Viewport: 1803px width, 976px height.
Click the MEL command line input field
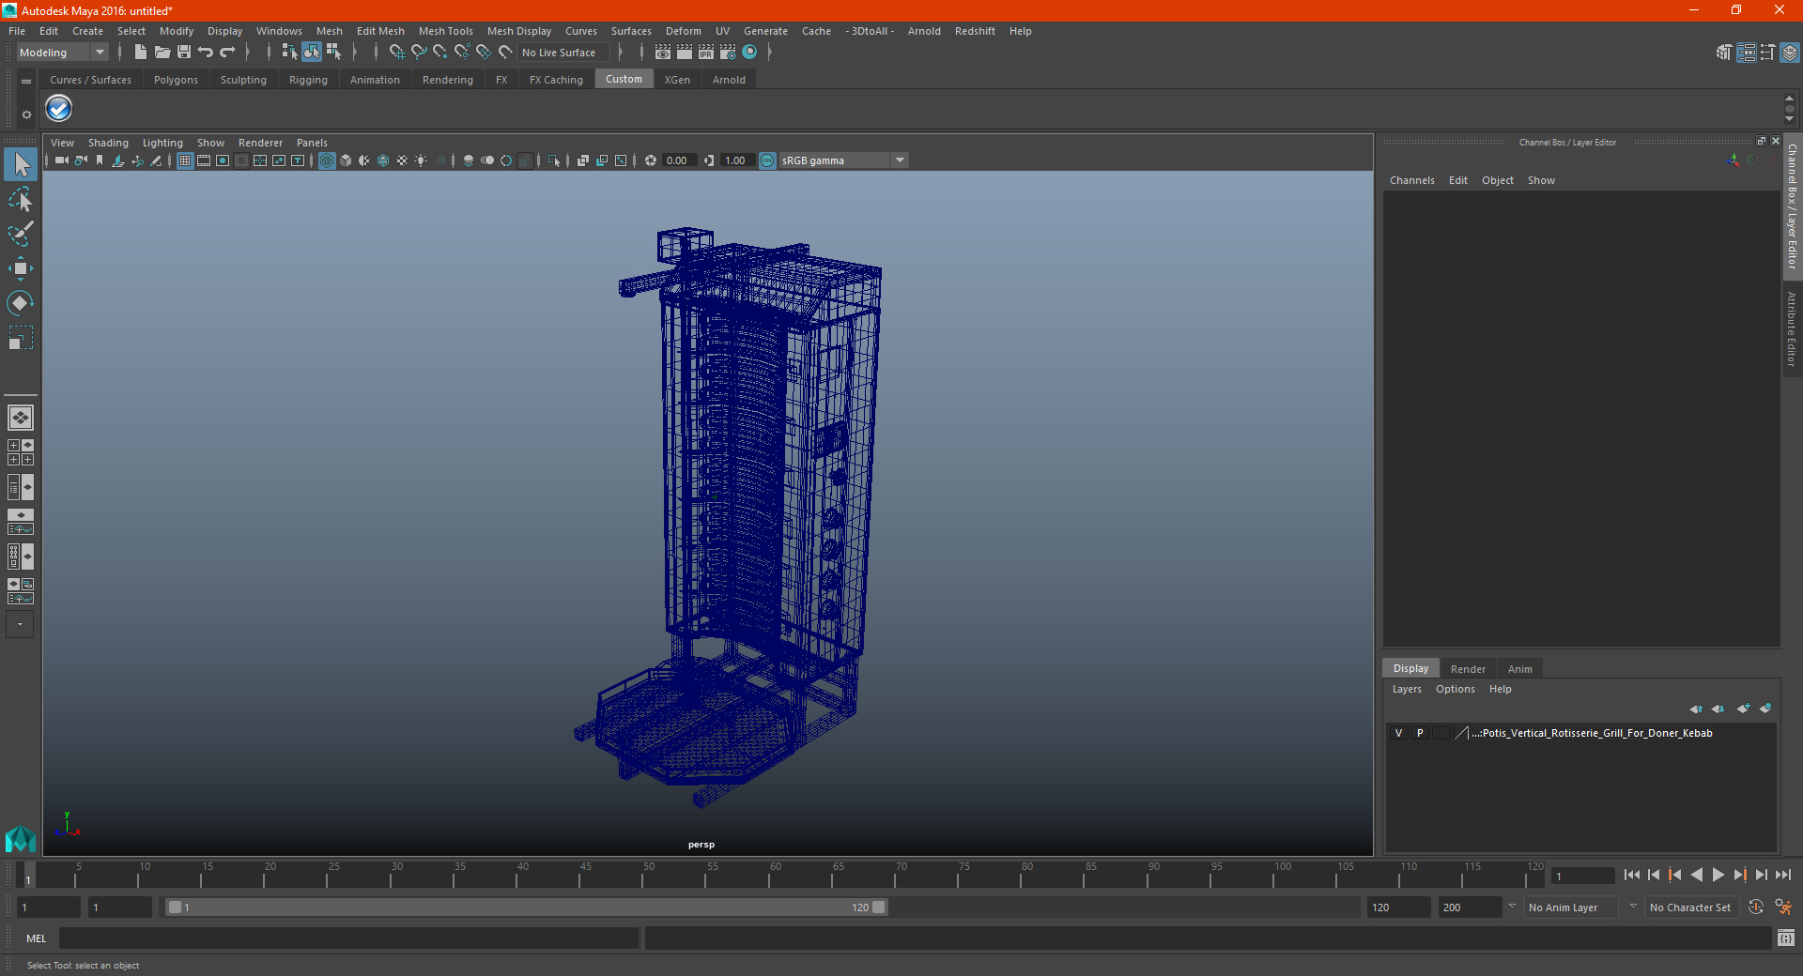pyautogui.click(x=348, y=938)
